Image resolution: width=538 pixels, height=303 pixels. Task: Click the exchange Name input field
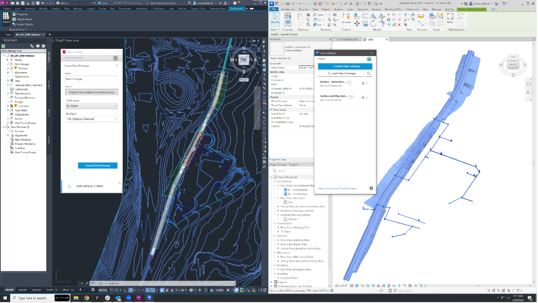click(91, 79)
